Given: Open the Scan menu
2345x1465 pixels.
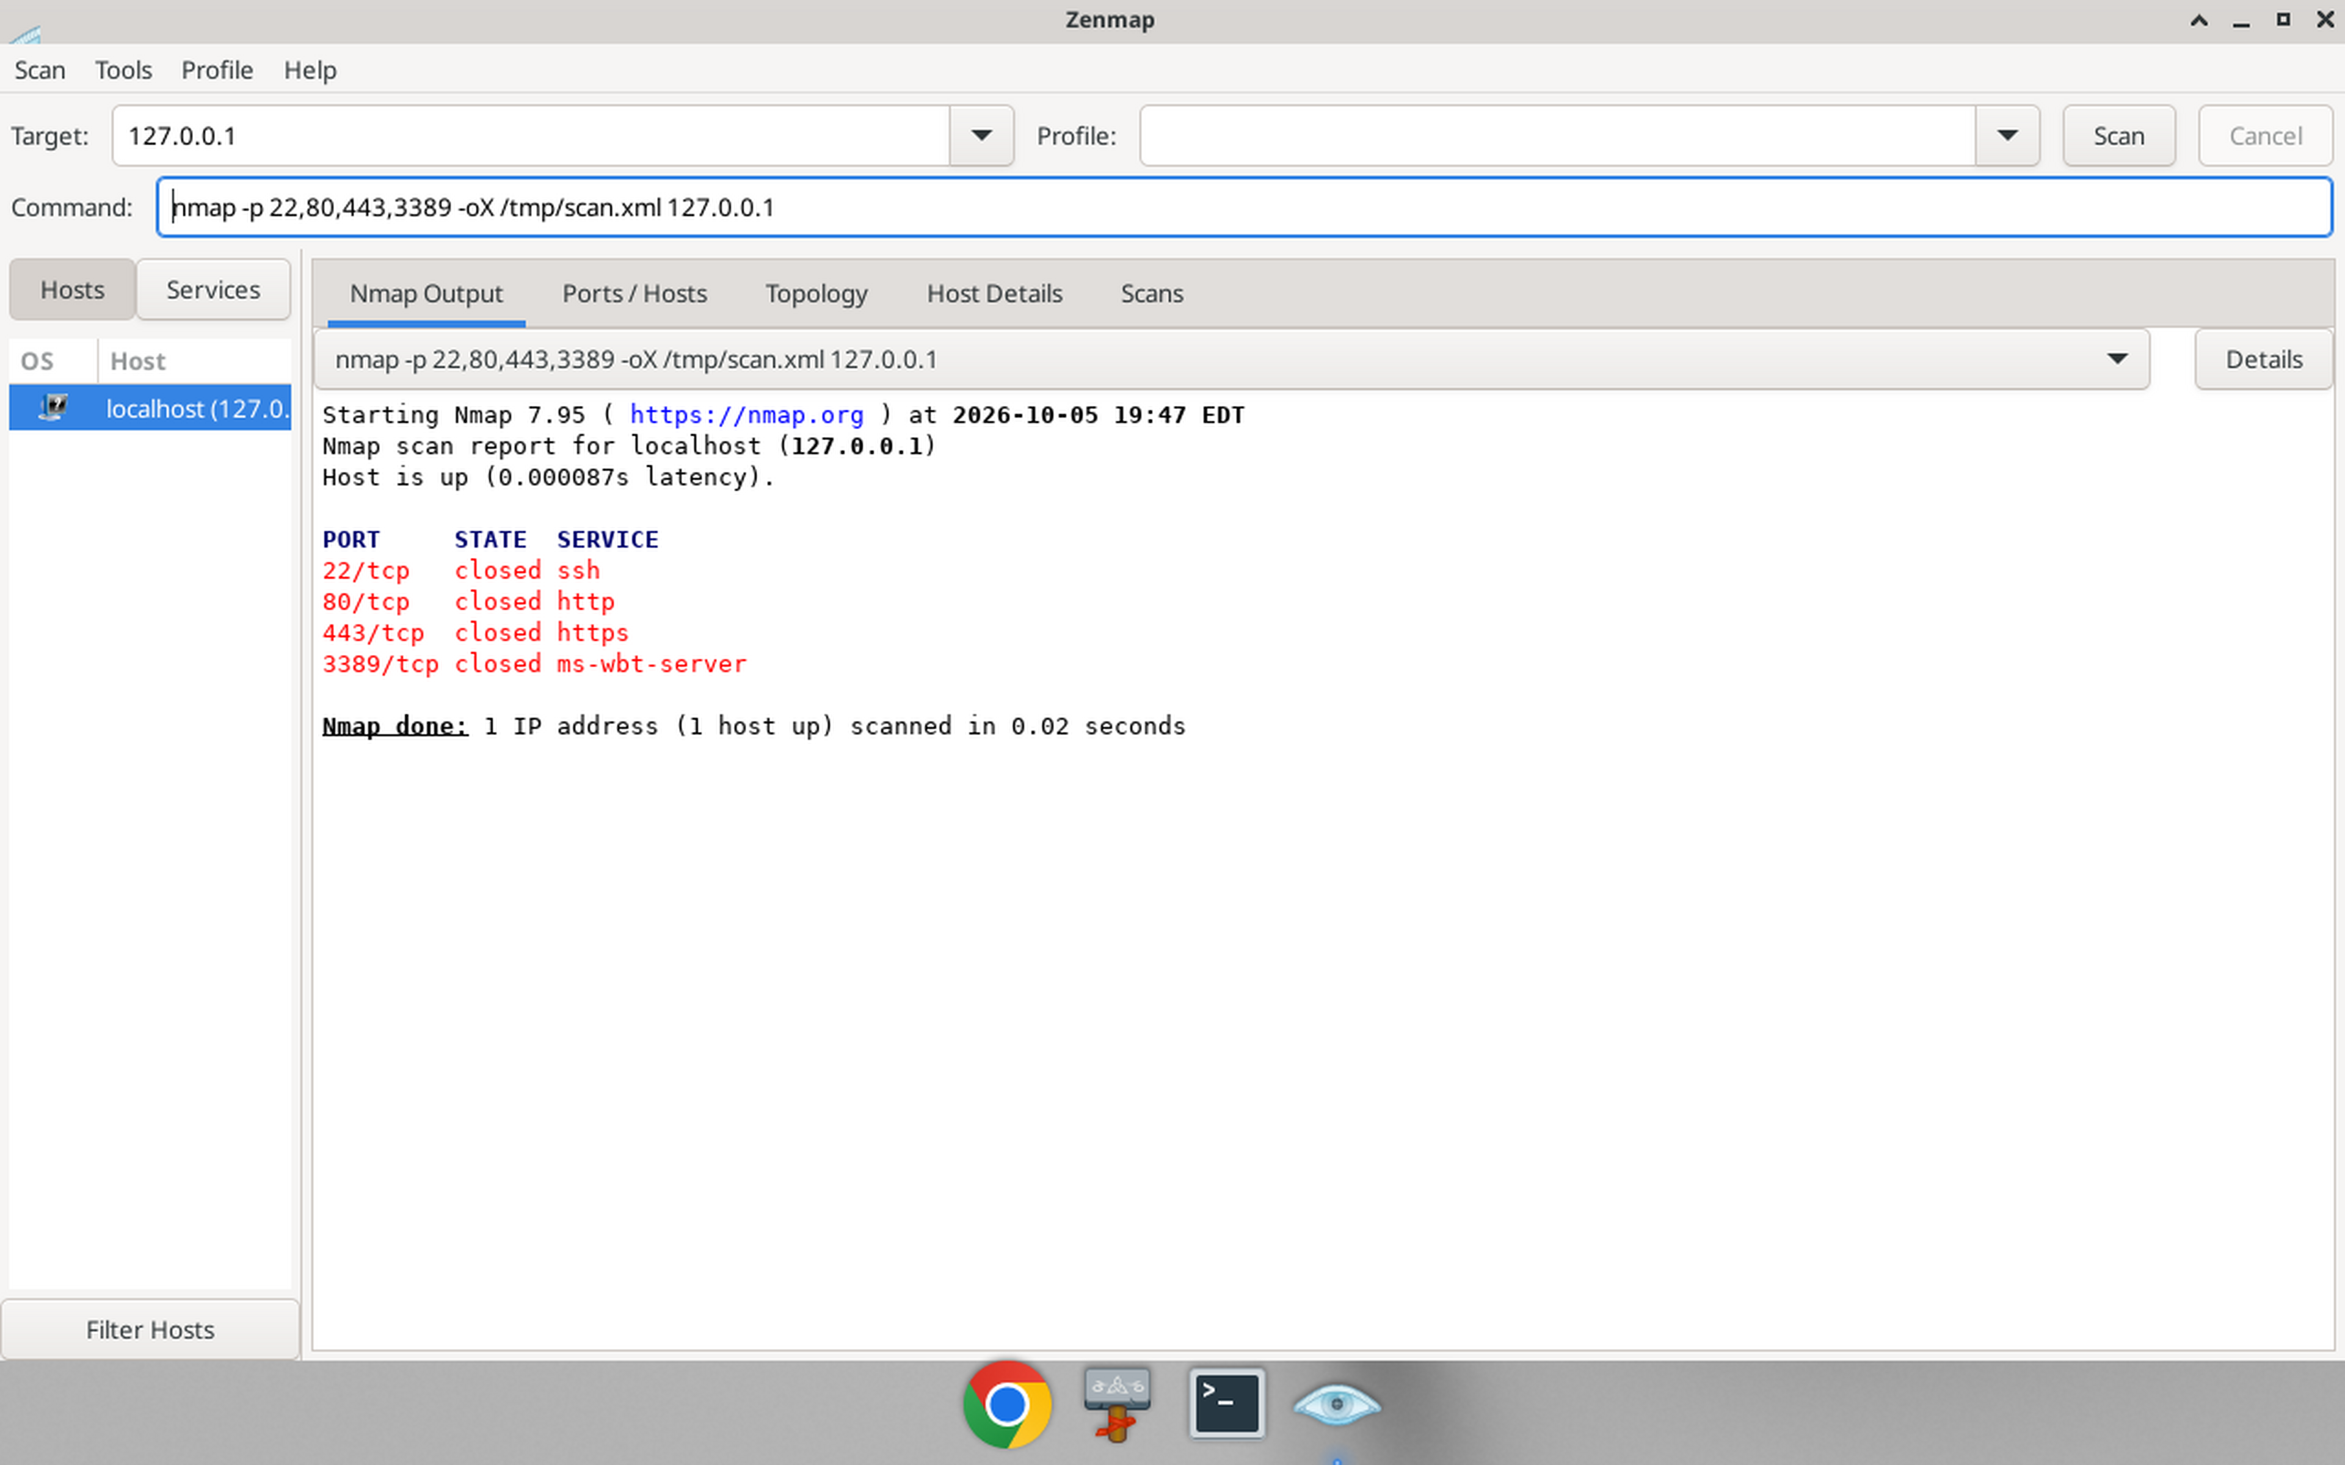Looking at the screenshot, I should [40, 70].
